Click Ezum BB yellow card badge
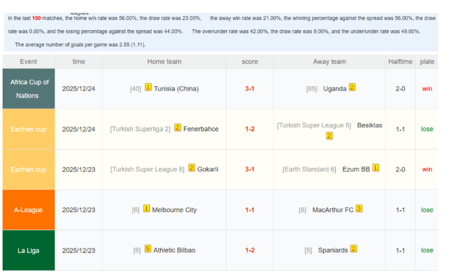The width and height of the screenshot is (451, 274). point(376,169)
